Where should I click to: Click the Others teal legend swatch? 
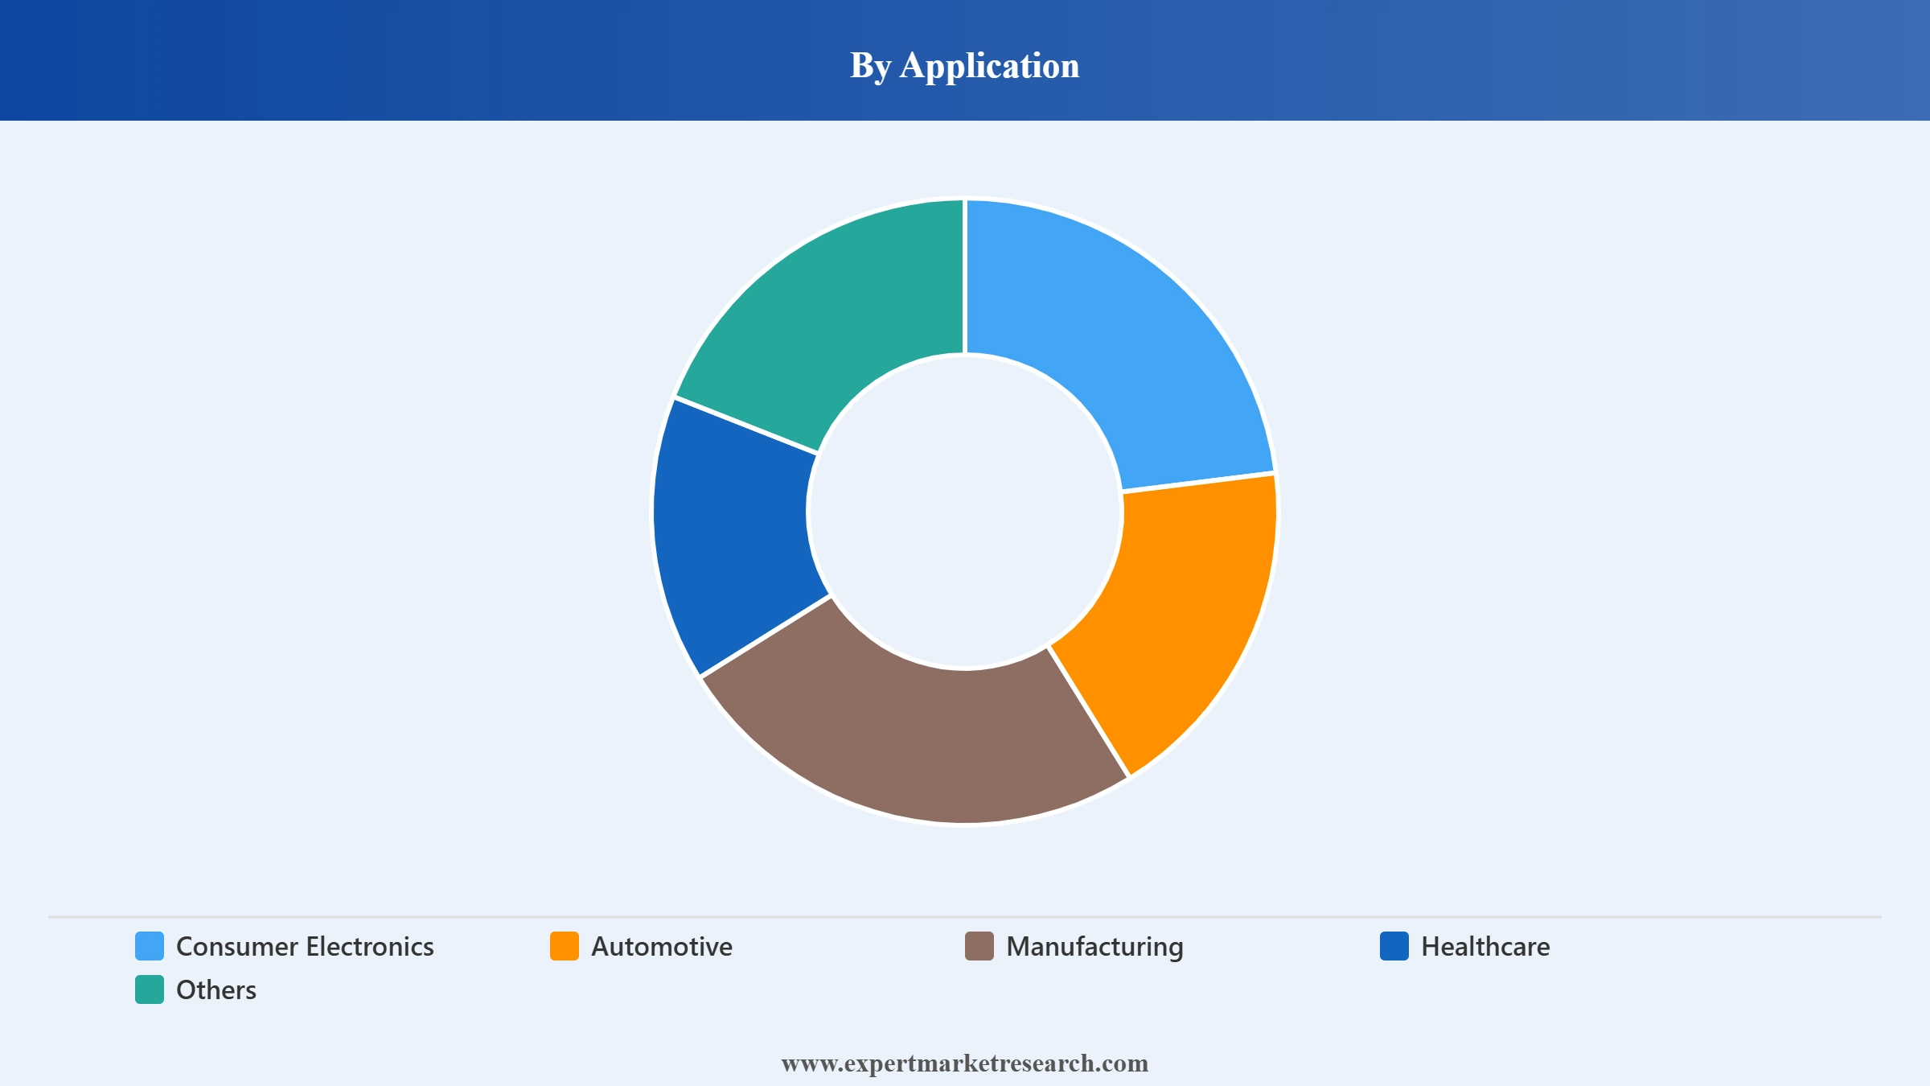(x=150, y=989)
